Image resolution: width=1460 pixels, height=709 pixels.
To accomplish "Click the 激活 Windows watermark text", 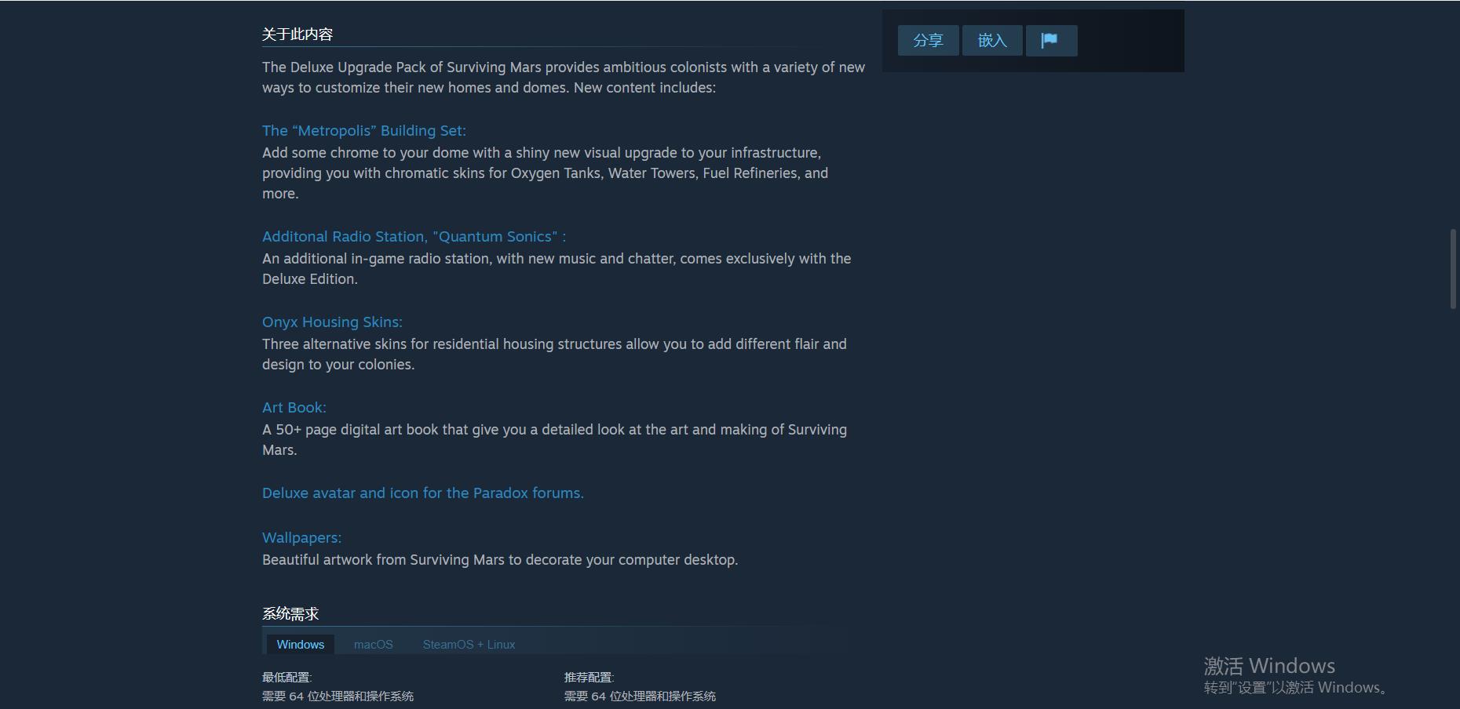I will point(1269,666).
